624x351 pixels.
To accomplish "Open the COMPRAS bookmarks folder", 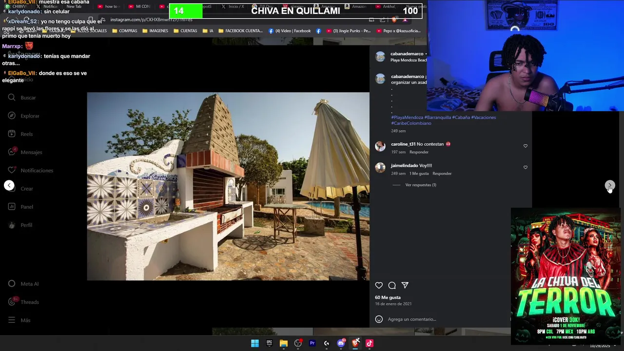I will click(x=124, y=31).
